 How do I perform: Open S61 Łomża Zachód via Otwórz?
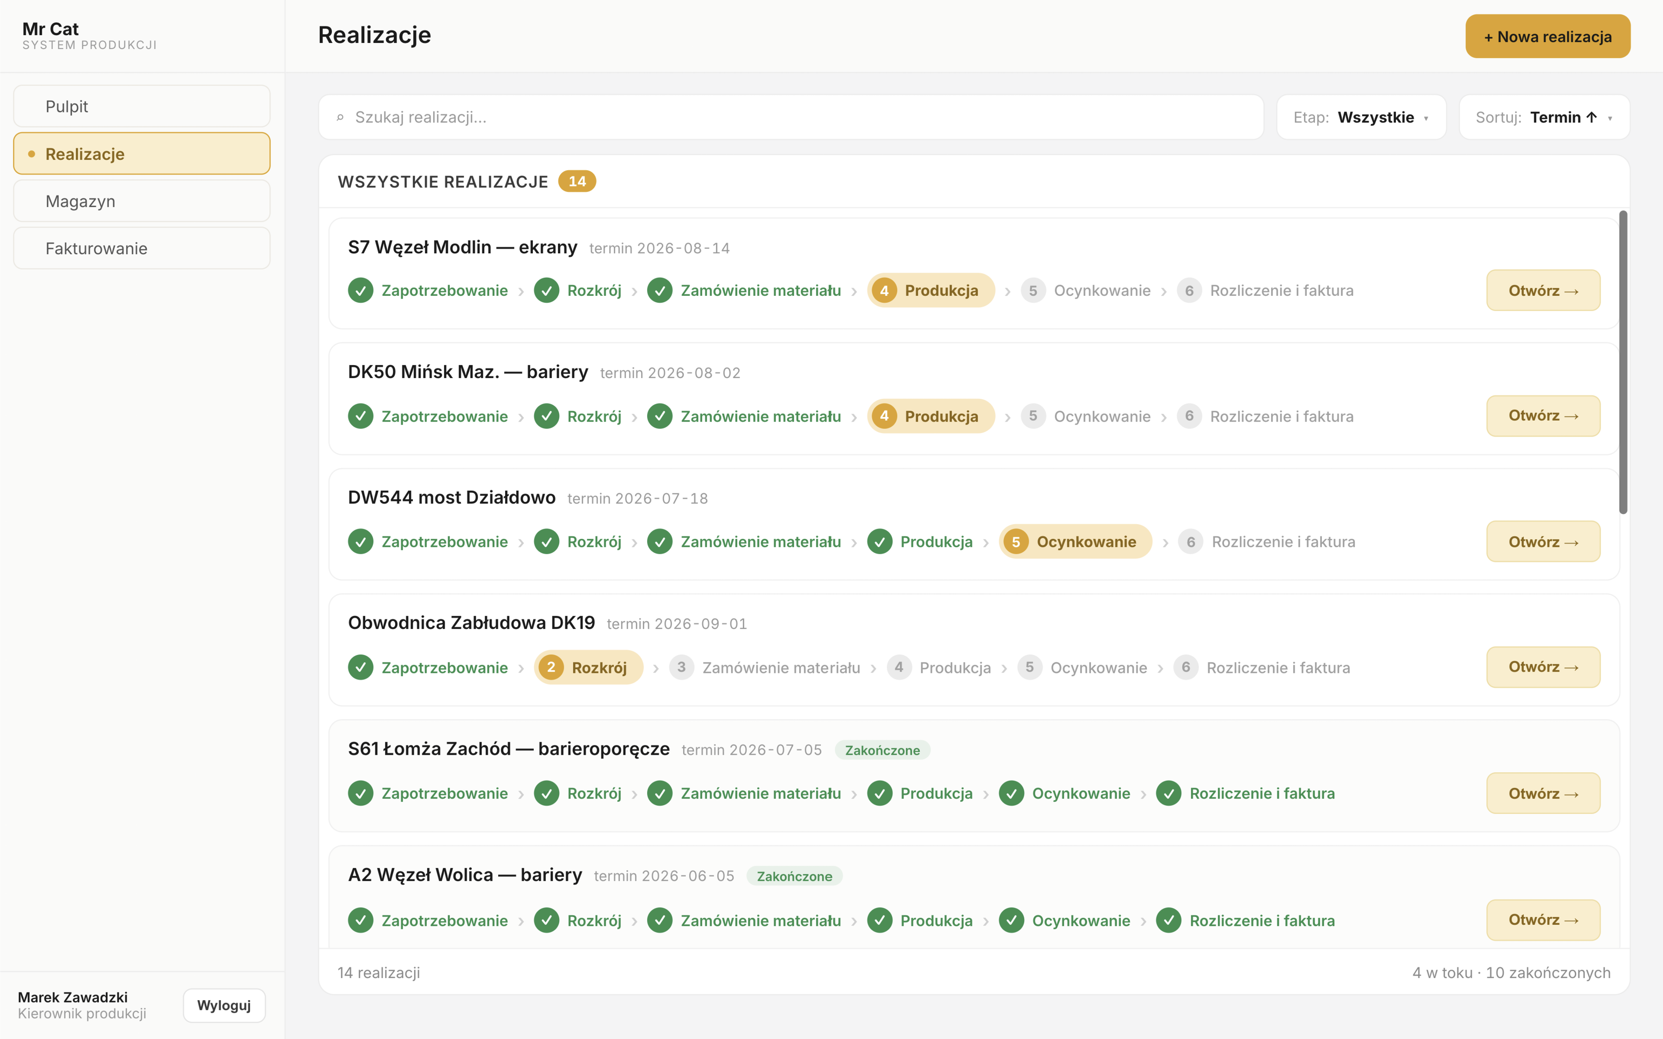[1543, 793]
